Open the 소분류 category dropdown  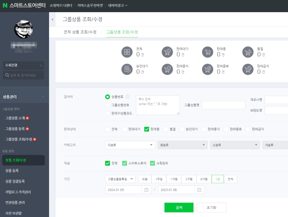point(235,145)
